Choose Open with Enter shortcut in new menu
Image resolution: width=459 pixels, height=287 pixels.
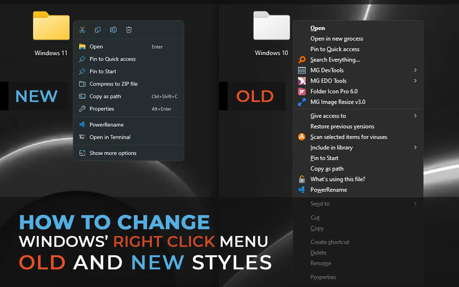pos(129,47)
